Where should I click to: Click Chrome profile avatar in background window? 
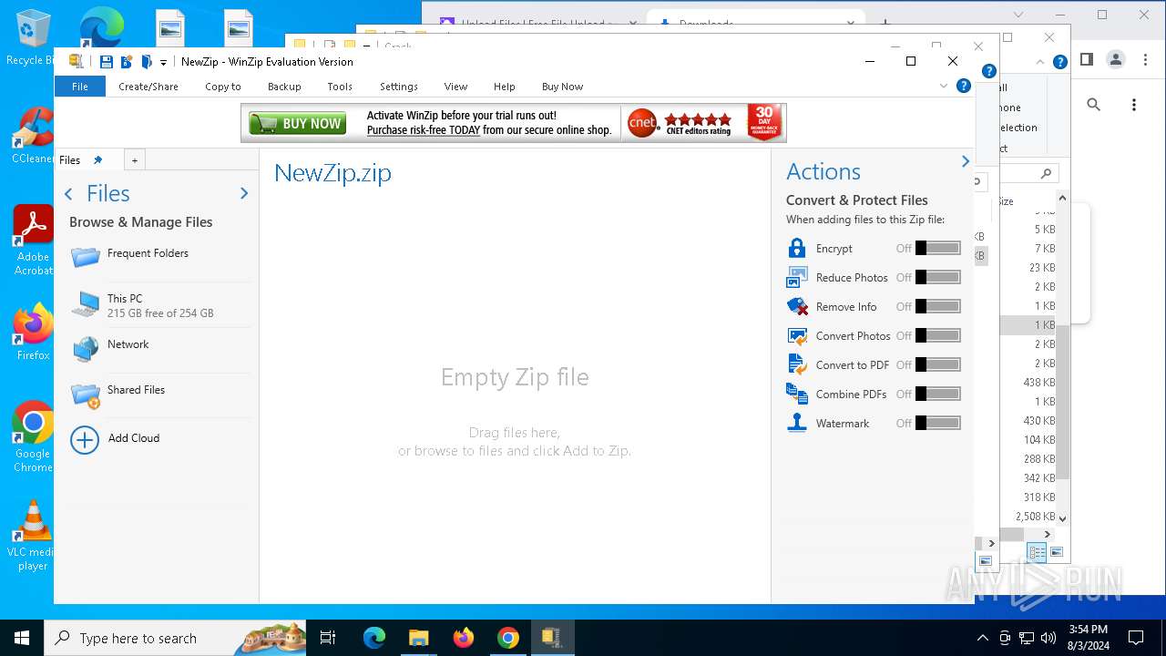pyautogui.click(x=1116, y=59)
